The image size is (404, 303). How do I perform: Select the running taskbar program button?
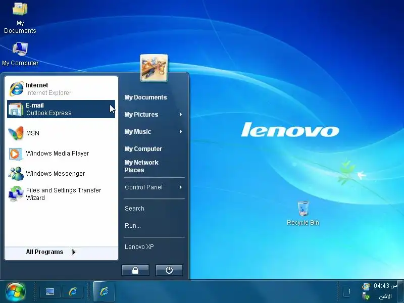pos(104,291)
